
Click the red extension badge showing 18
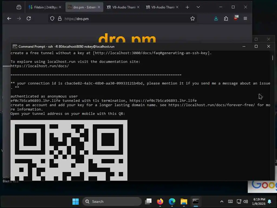[x=236, y=18]
